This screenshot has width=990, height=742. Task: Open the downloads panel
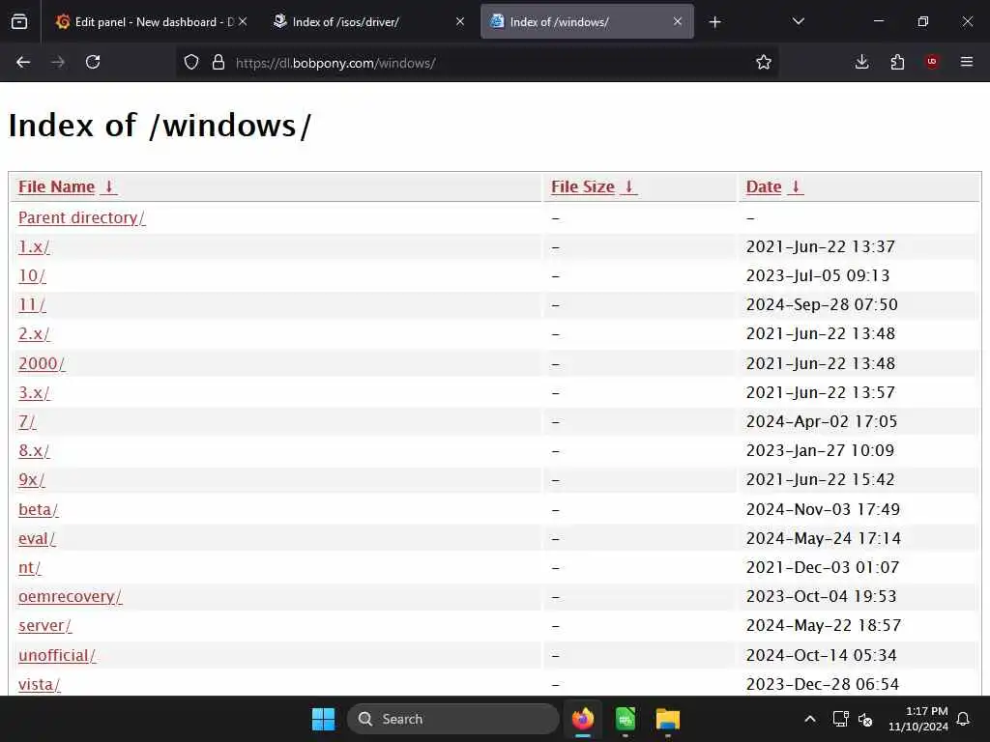861,62
